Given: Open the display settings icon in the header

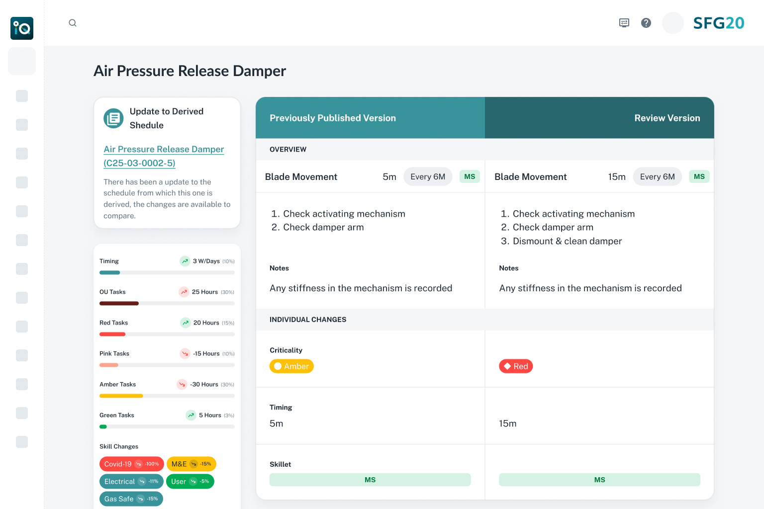Looking at the screenshot, I should coord(624,23).
